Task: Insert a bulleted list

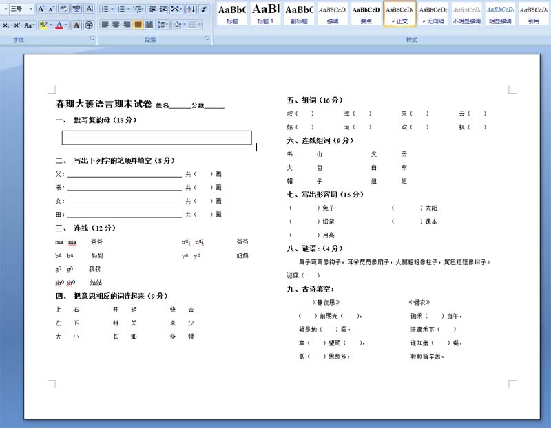Action: 105,9
